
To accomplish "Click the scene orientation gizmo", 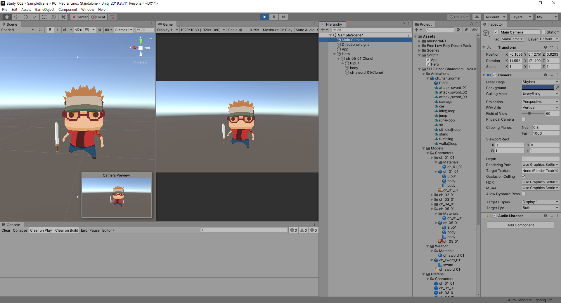I will click(x=141, y=48).
